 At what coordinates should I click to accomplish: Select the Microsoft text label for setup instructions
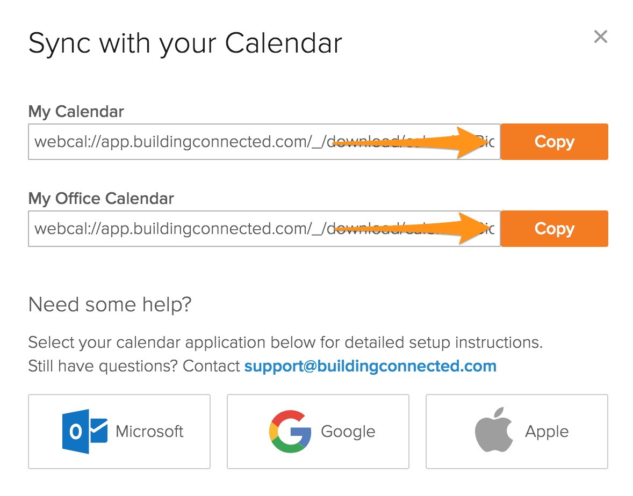click(x=149, y=432)
